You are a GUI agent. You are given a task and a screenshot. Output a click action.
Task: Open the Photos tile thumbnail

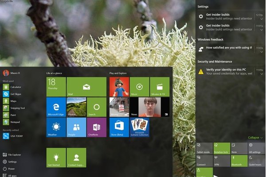pyautogui.click(x=76, y=107)
